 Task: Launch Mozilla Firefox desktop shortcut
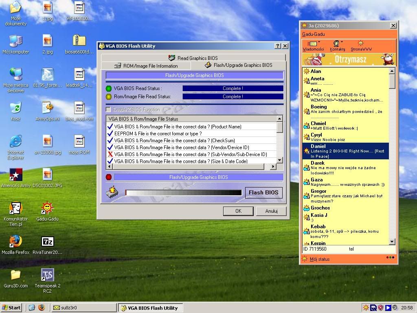(16, 245)
